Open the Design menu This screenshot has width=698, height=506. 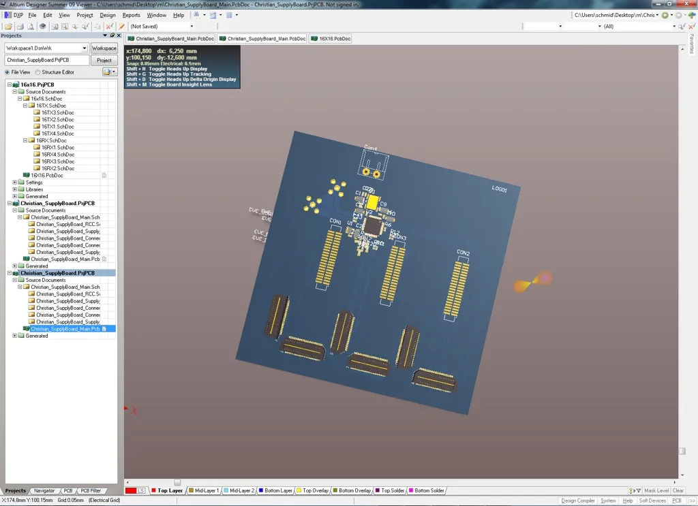[x=108, y=15]
